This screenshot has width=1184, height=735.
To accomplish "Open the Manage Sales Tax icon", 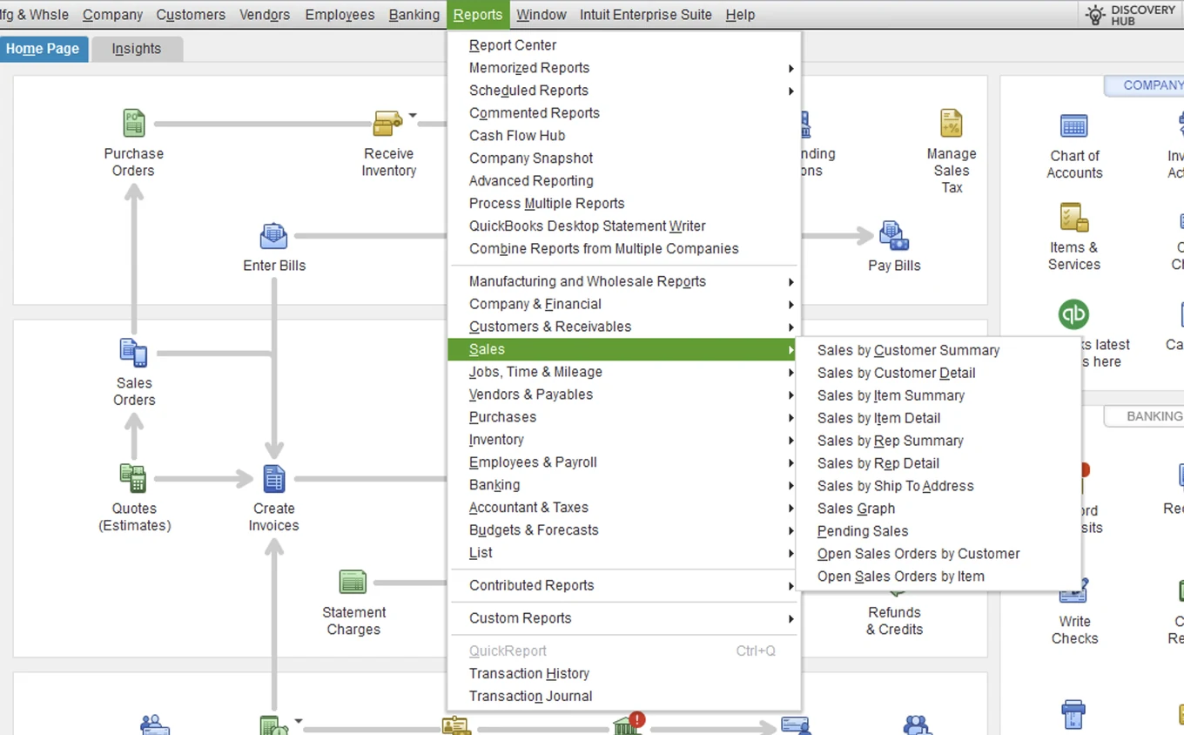I will tap(952, 123).
